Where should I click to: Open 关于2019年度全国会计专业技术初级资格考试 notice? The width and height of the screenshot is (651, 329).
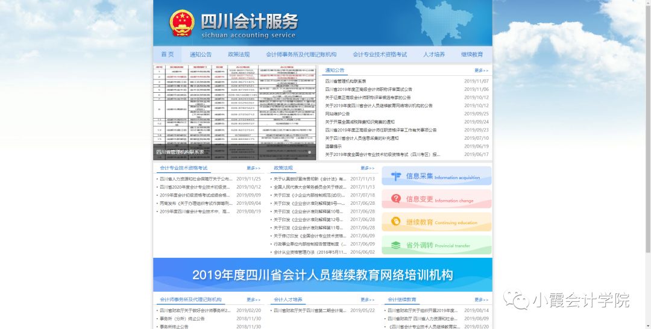coord(382,154)
